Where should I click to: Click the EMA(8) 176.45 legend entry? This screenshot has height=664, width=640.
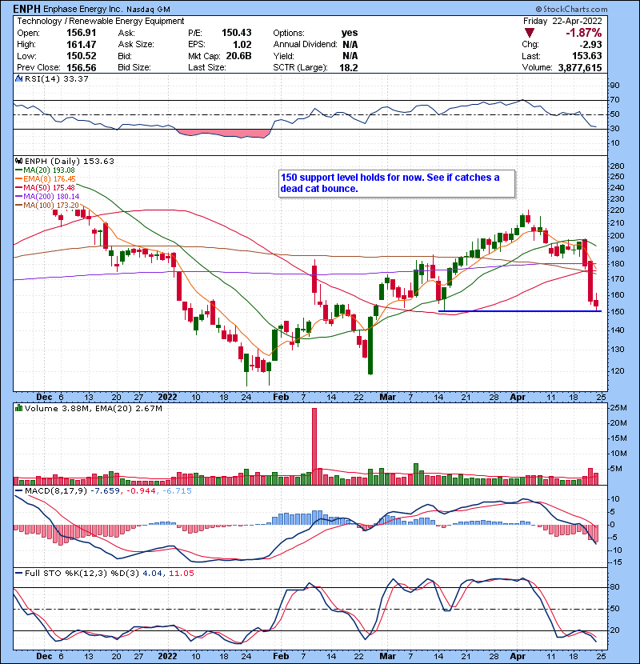[46, 179]
